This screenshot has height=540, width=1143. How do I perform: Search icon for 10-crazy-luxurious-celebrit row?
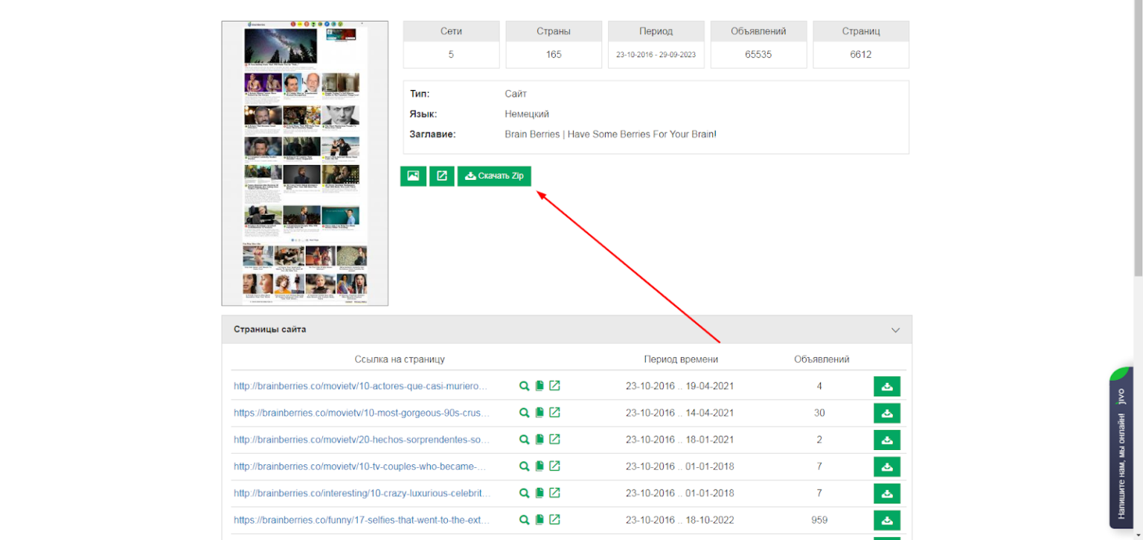(x=524, y=493)
